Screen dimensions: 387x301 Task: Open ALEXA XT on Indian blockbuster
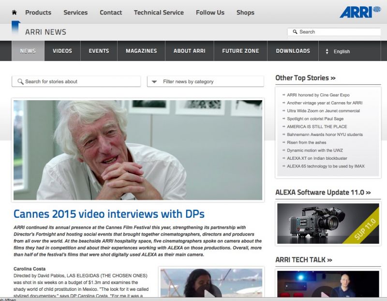[x=317, y=158]
